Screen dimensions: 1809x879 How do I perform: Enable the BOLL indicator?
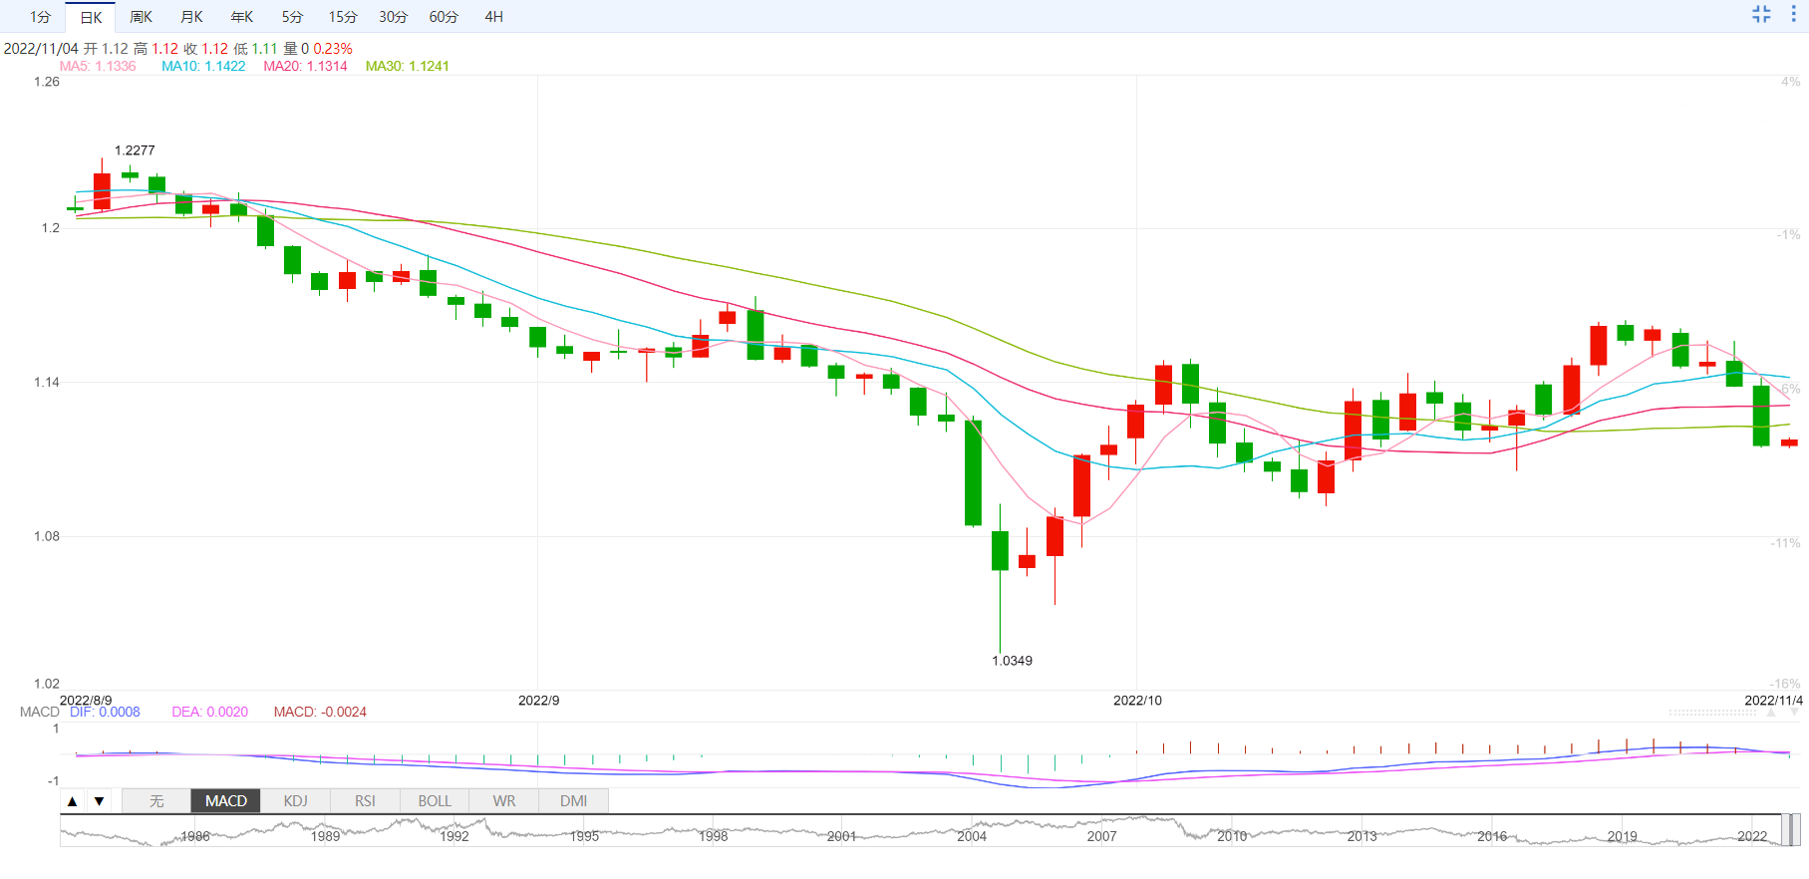(435, 801)
